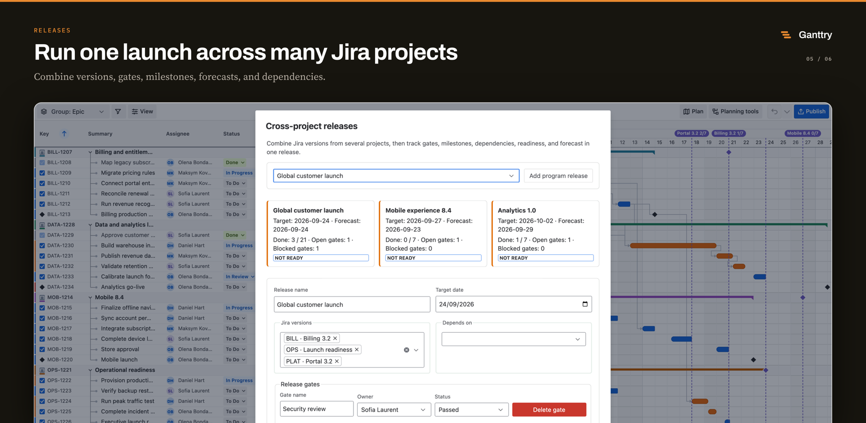Screen dimensions: 866x423
Task: Click the Billing 3.2 1/7 timeline marker
Action: coord(729,133)
